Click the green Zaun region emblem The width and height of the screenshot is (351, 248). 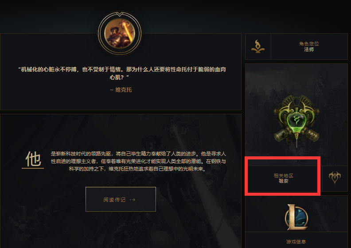point(296,121)
